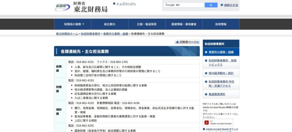292x132 pixels.
Task: Click the bullet icon beside 検索の方法
Action: [x=222, y=5]
